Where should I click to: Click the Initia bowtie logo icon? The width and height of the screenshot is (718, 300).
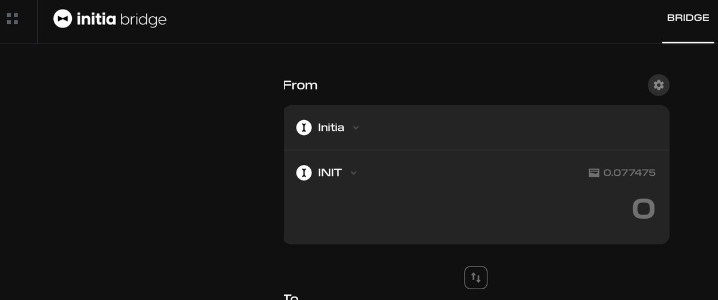[63, 19]
